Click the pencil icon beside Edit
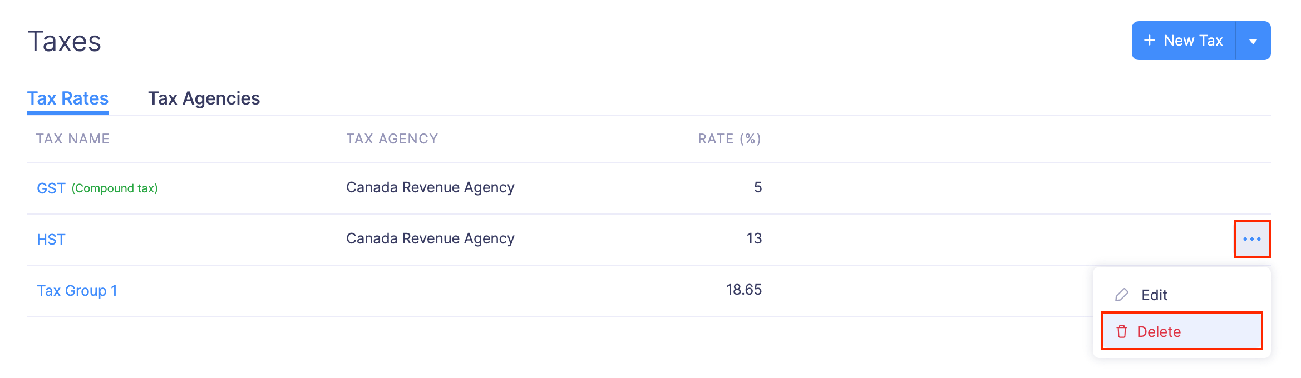The width and height of the screenshot is (1301, 378). point(1122,295)
